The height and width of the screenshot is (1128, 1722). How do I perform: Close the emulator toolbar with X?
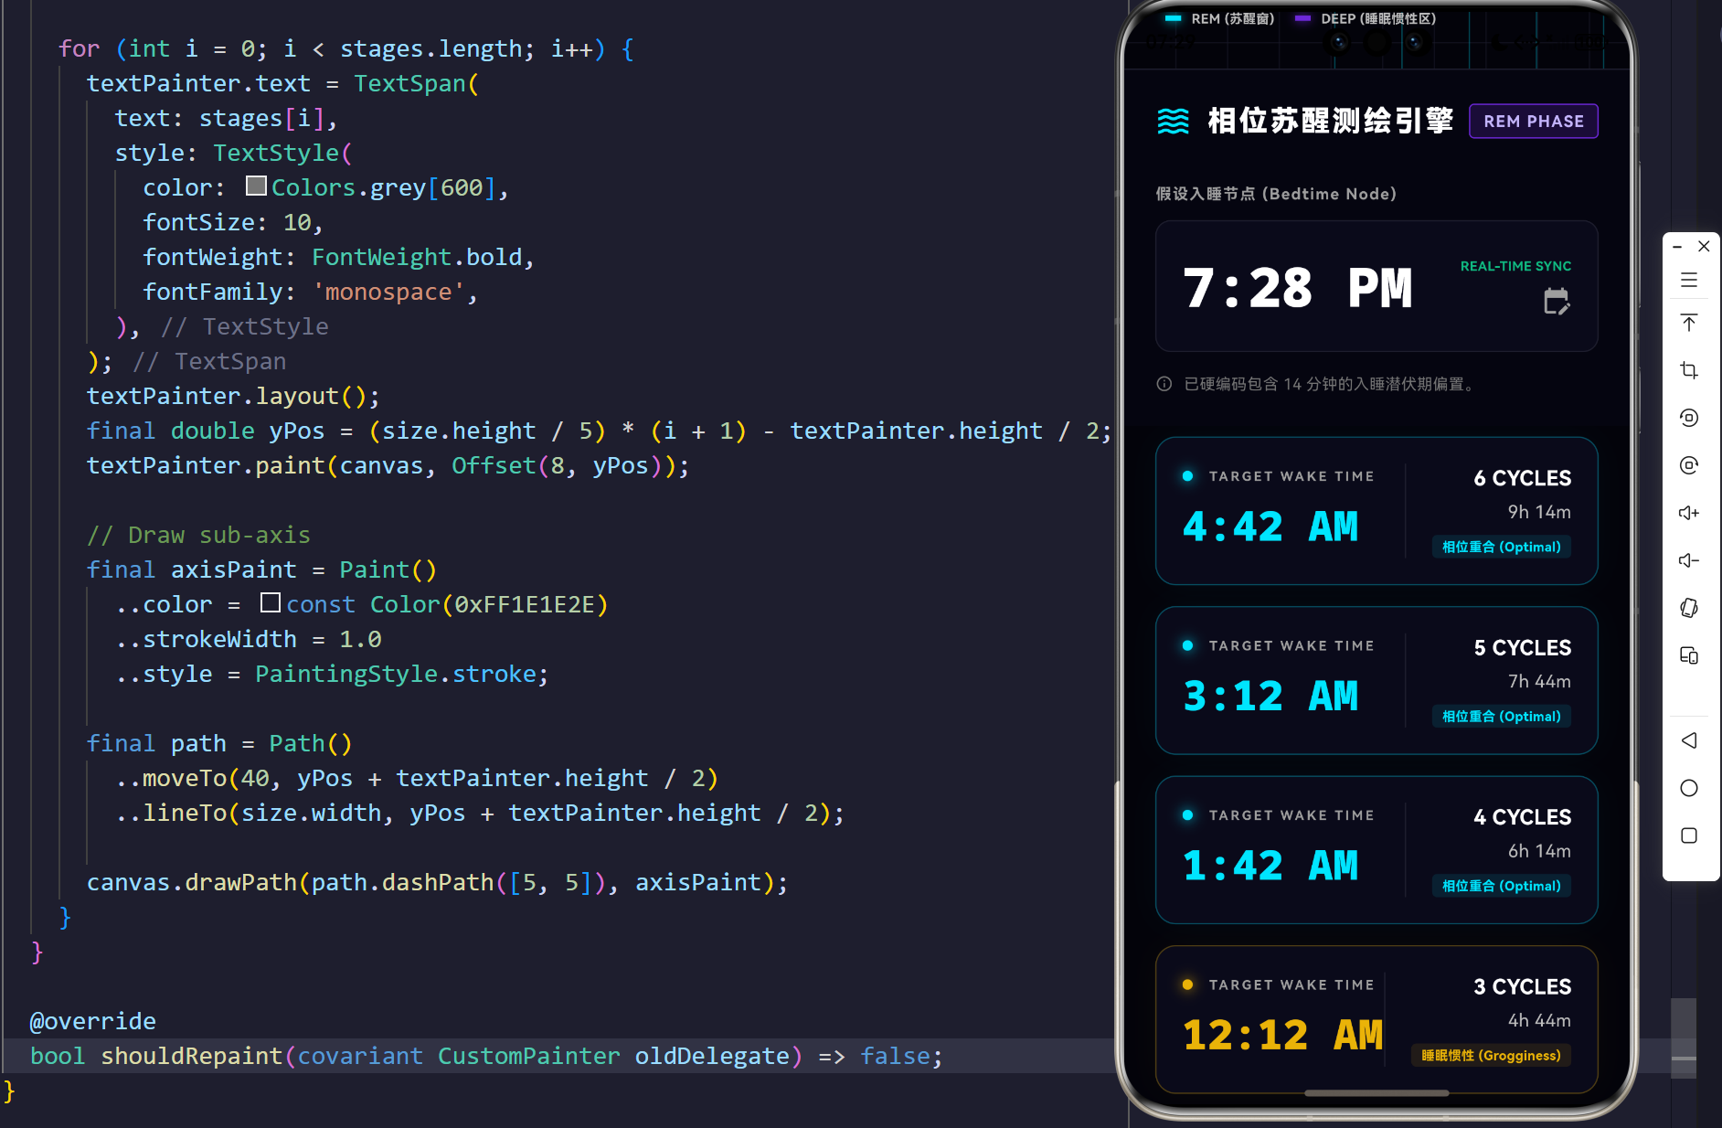point(1704,247)
